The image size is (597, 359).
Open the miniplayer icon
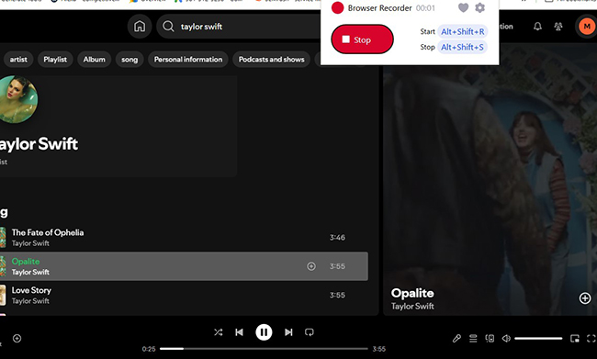pyautogui.click(x=575, y=338)
